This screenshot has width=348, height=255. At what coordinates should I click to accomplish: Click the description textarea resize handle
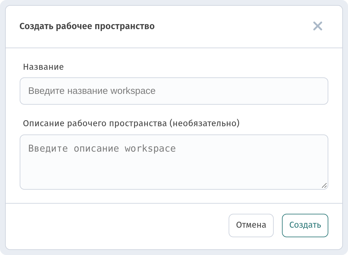(324, 186)
